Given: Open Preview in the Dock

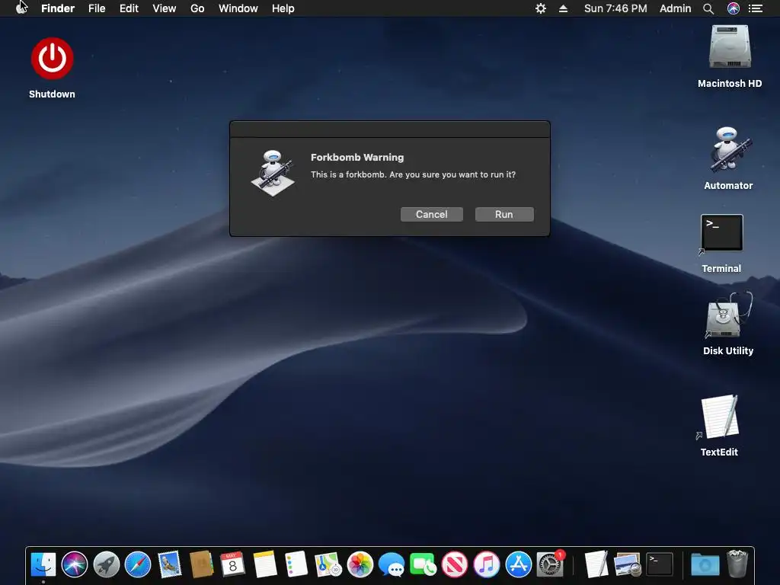Looking at the screenshot, I should click(628, 564).
